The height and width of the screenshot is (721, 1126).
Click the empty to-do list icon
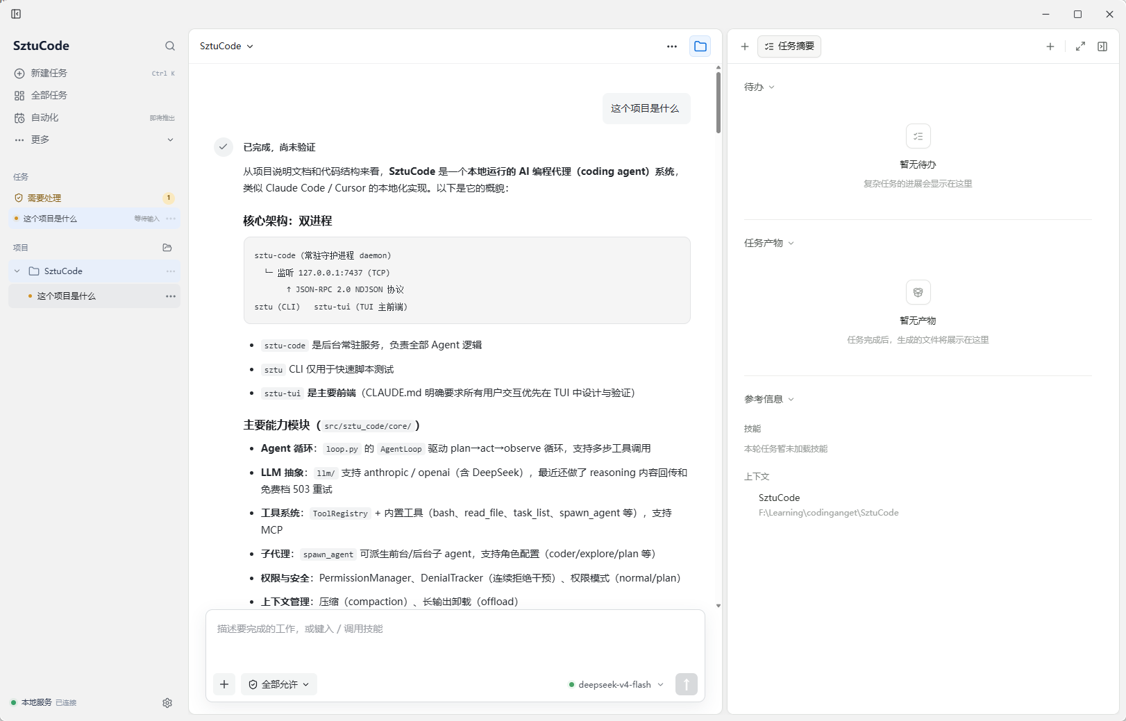pyautogui.click(x=918, y=136)
